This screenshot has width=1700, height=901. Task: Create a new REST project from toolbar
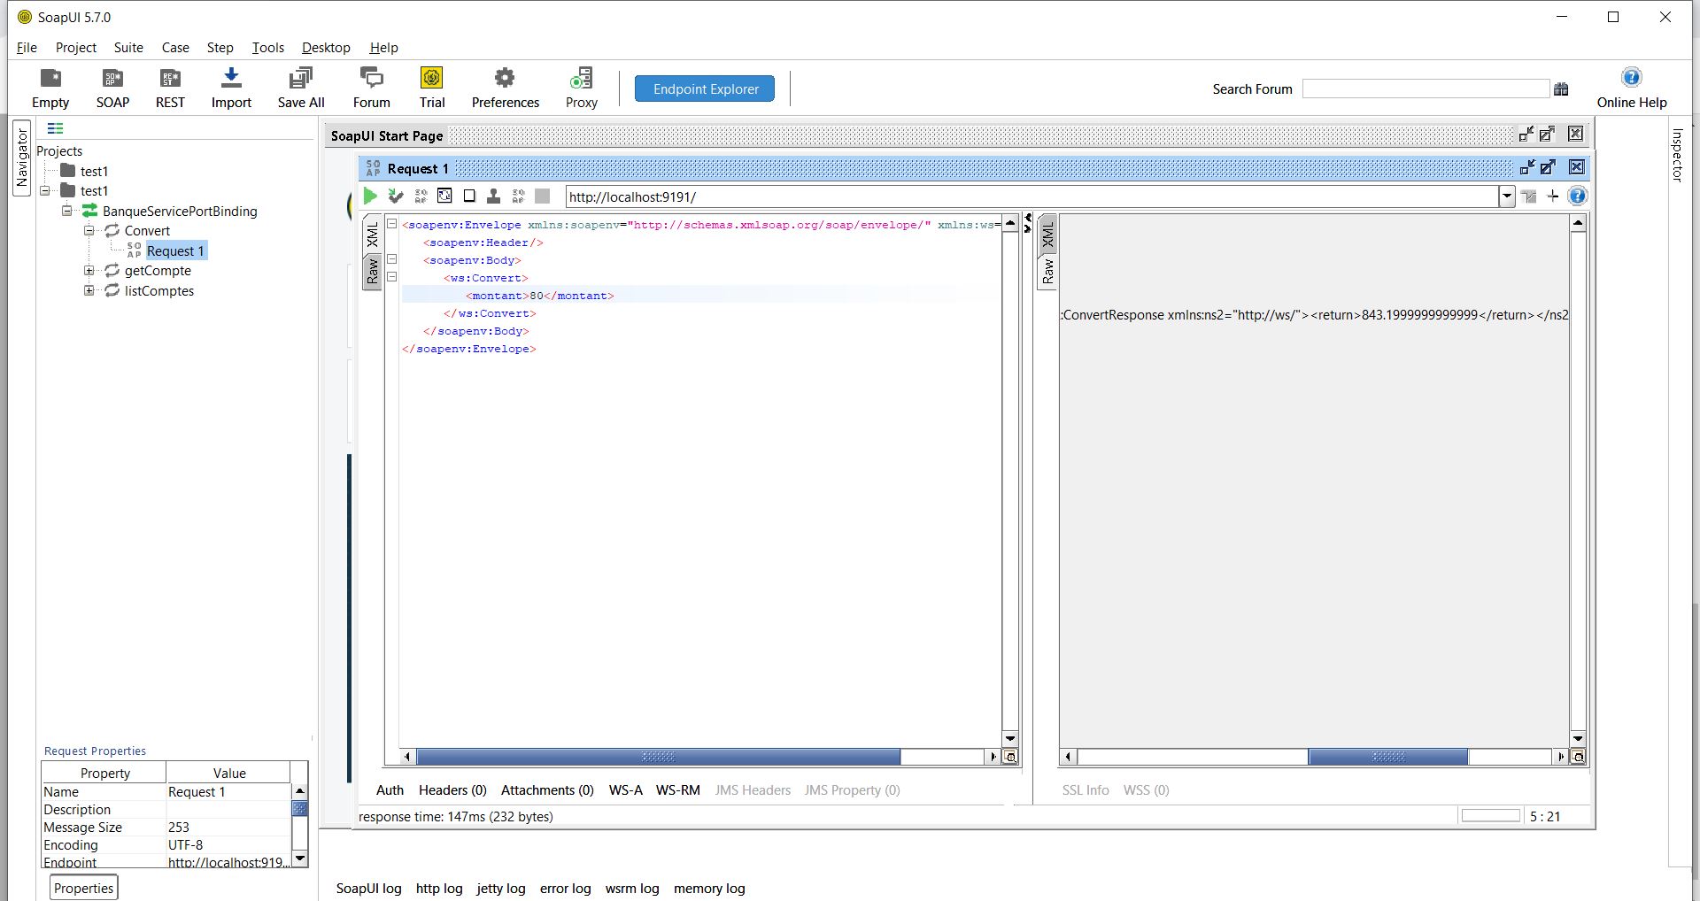(x=169, y=87)
